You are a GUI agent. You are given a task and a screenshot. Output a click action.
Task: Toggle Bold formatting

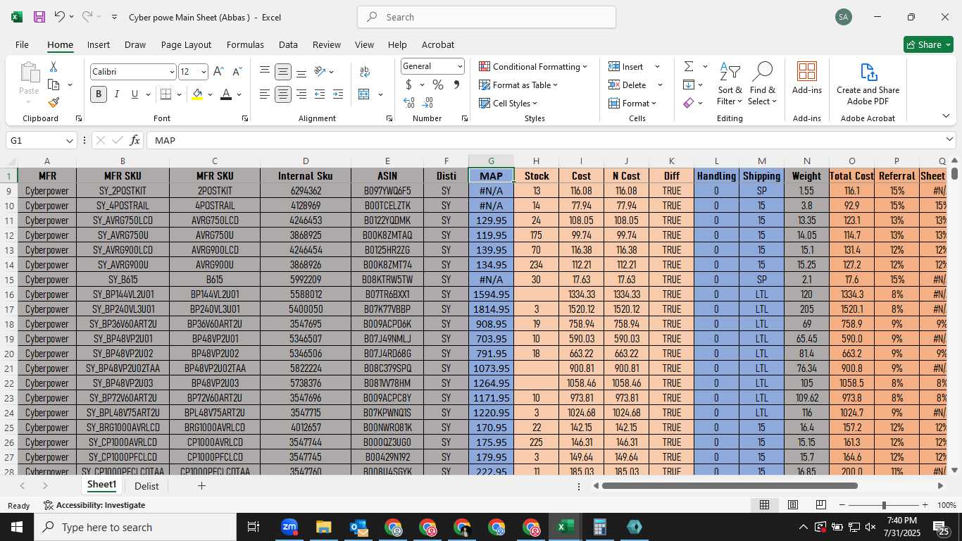point(99,94)
